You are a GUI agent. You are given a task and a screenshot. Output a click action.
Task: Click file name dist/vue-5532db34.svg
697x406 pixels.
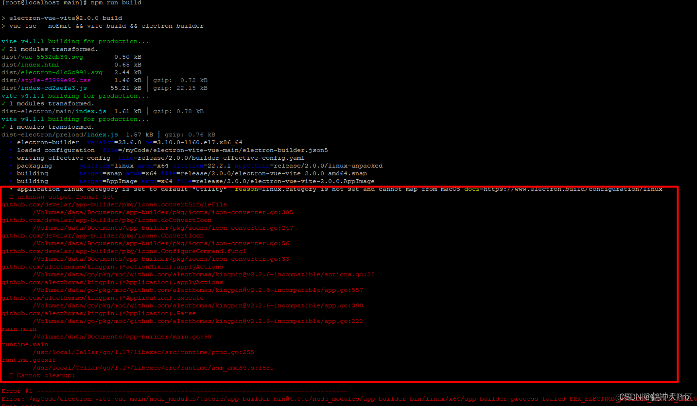(x=42, y=57)
